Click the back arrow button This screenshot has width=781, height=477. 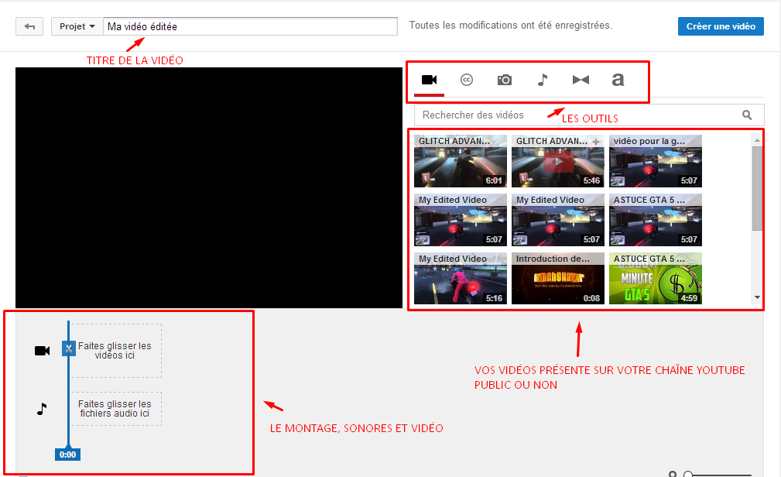29,26
